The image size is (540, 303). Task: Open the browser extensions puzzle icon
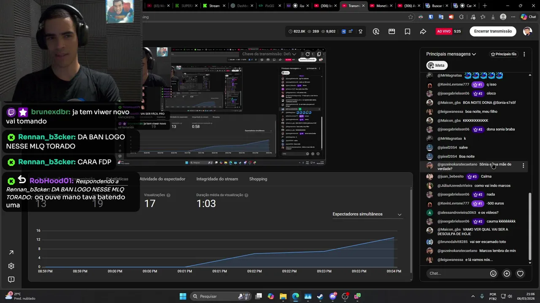point(461,17)
